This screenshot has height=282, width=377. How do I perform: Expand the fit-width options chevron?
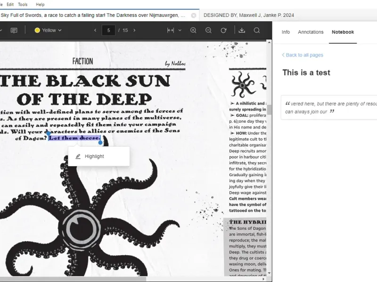180,30
